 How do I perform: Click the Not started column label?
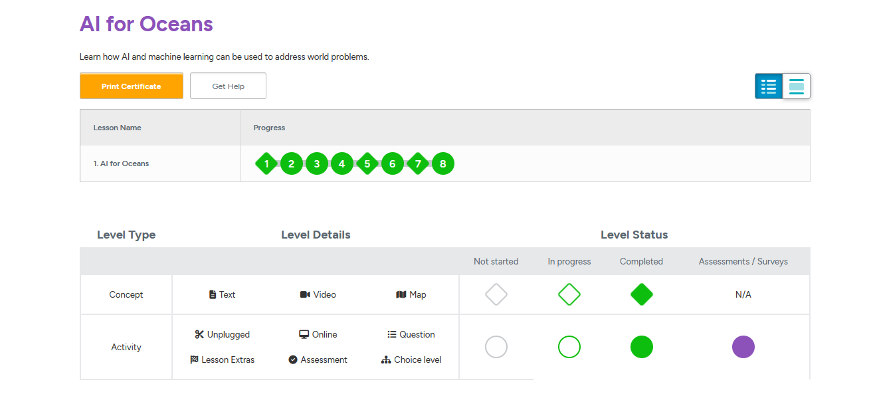click(496, 261)
